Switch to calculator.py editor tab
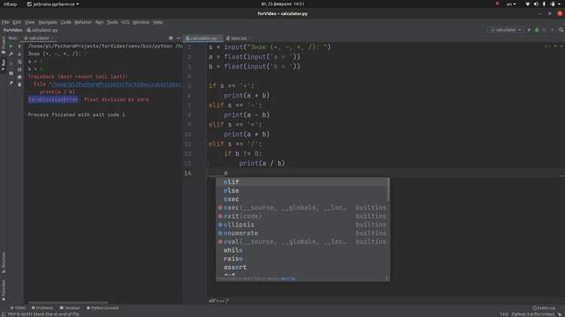Viewport: 565px width, 317px height. [203, 38]
